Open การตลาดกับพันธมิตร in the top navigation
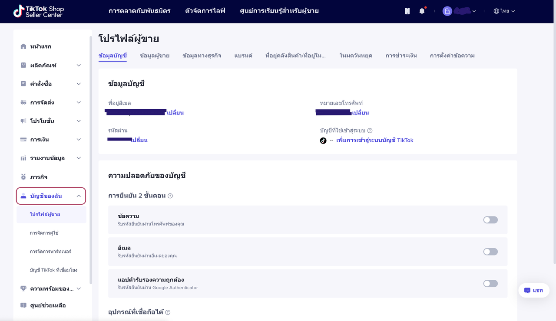 pos(139,11)
